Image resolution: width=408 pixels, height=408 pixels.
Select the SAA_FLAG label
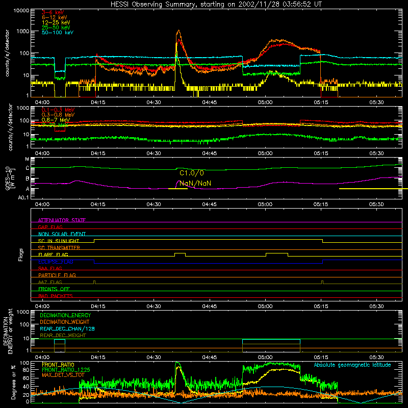(50, 268)
